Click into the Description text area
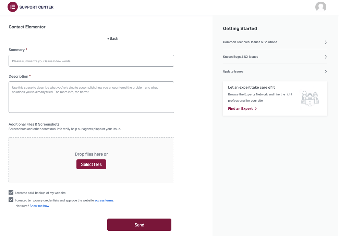Image resolution: width=339 pixels, height=236 pixels. [91, 97]
